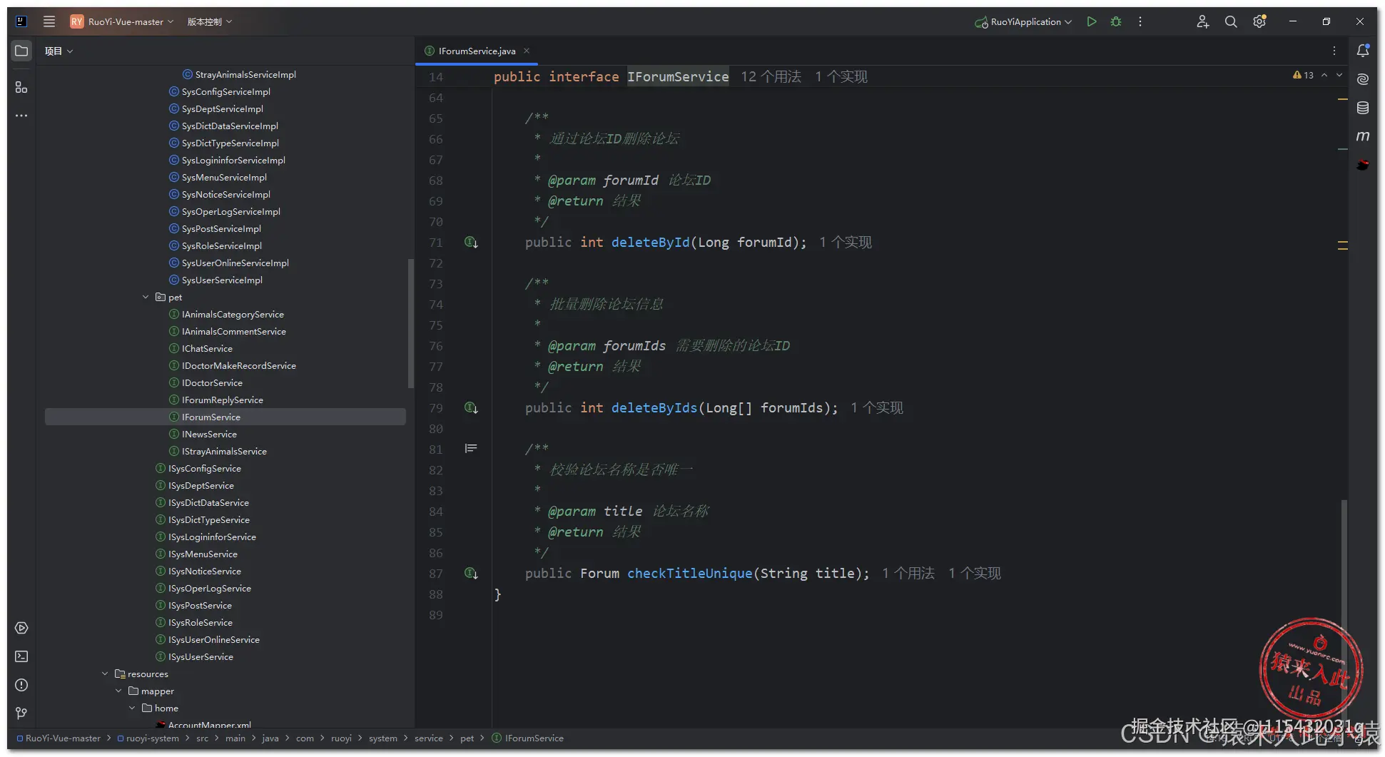Toggle rendered doc comment on line 81
Screen dimensions: 1385x757
point(471,449)
